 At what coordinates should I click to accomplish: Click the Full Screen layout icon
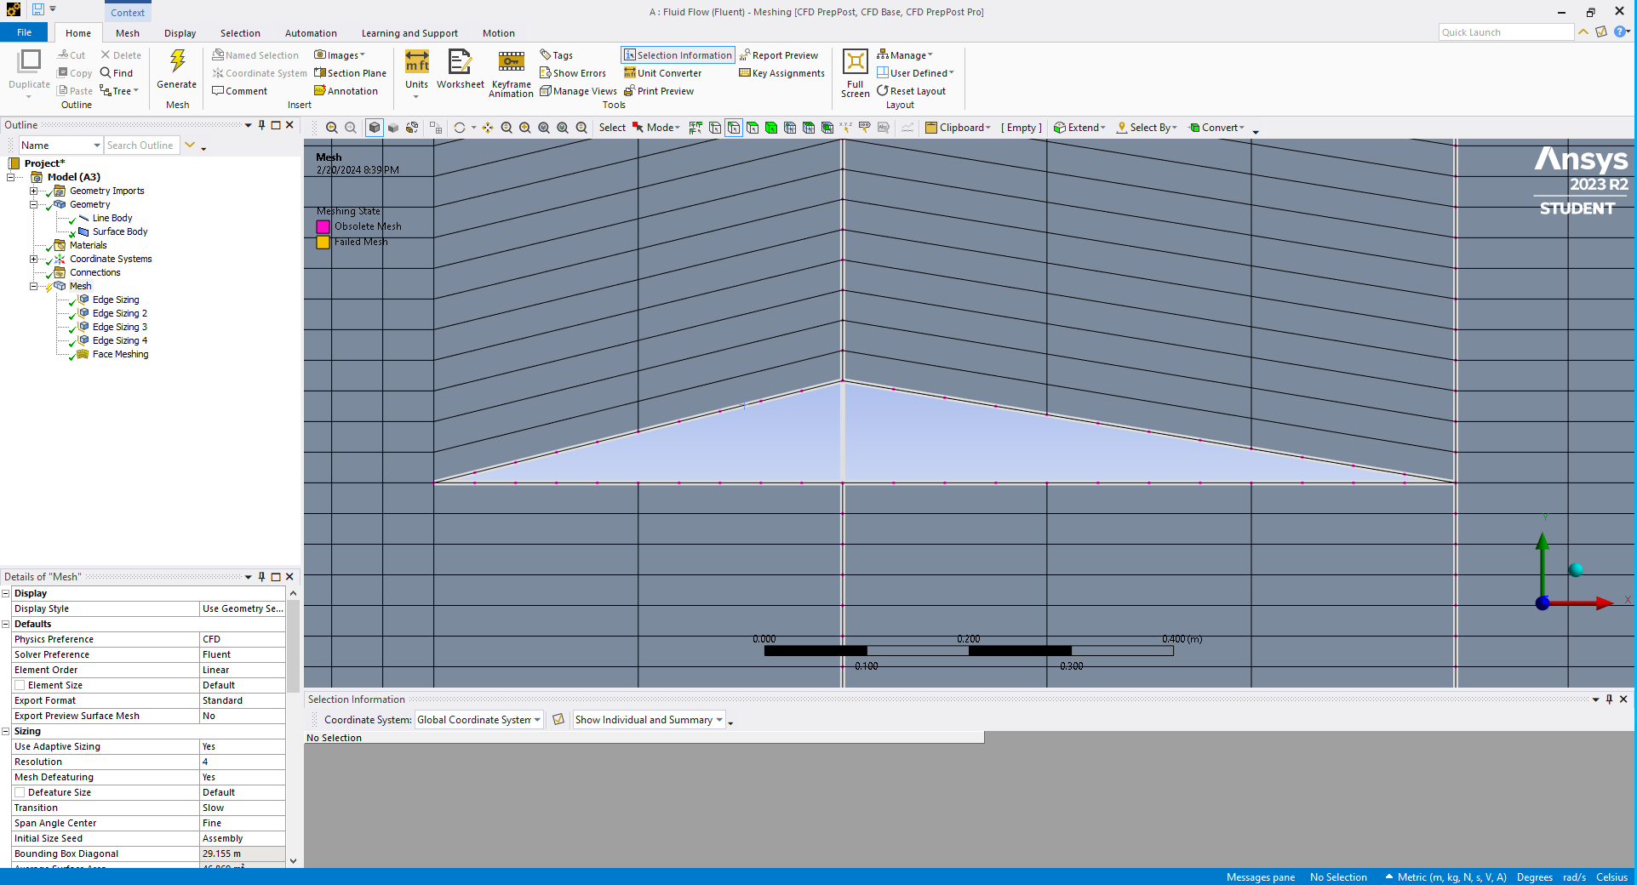pyautogui.click(x=855, y=62)
